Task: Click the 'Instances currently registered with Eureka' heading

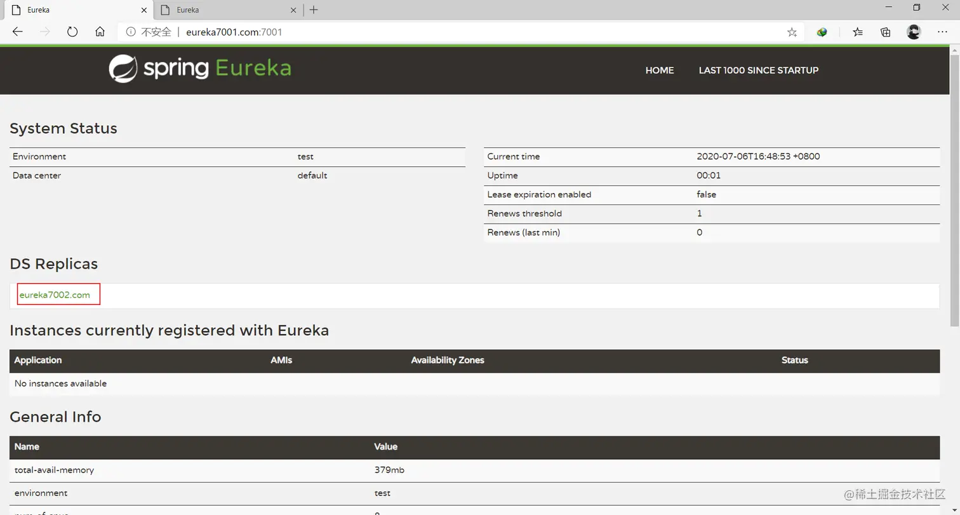Action: tap(170, 330)
